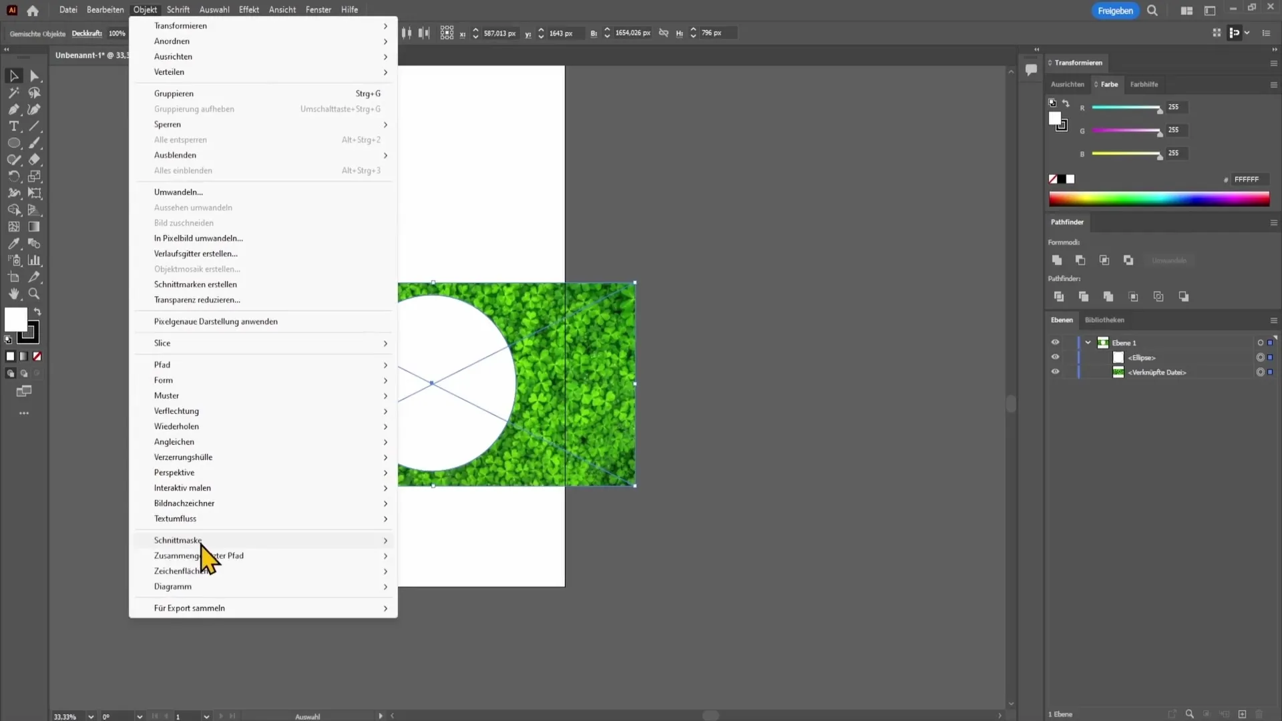Select the Pen tool

click(x=13, y=109)
